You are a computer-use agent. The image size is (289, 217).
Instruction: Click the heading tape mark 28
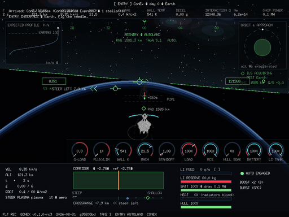tap(72, 28)
